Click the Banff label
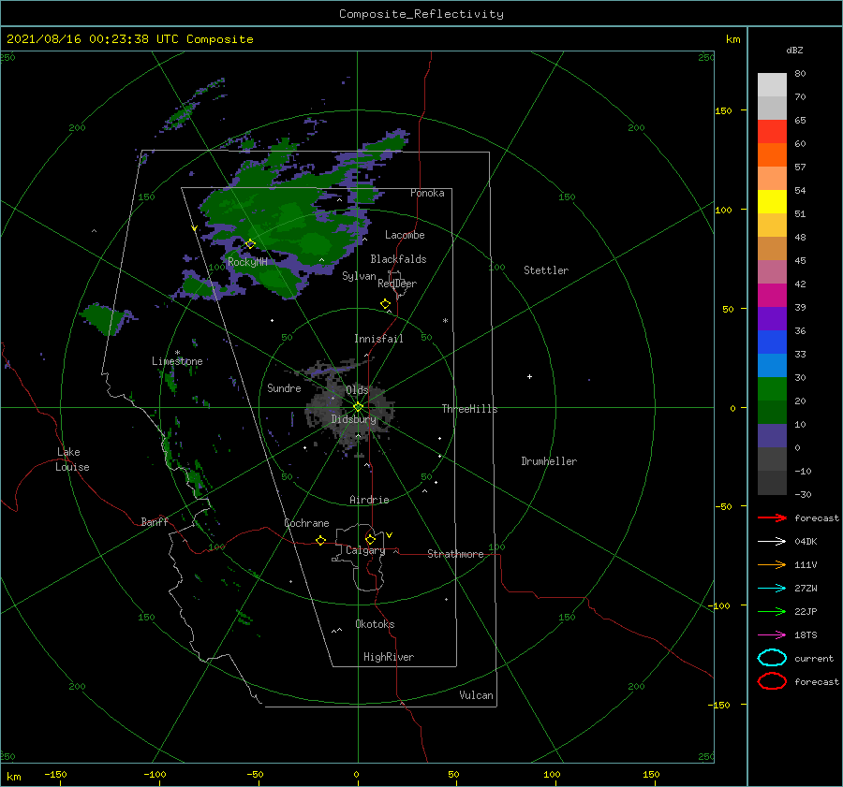The height and width of the screenshot is (787, 843). (x=155, y=521)
